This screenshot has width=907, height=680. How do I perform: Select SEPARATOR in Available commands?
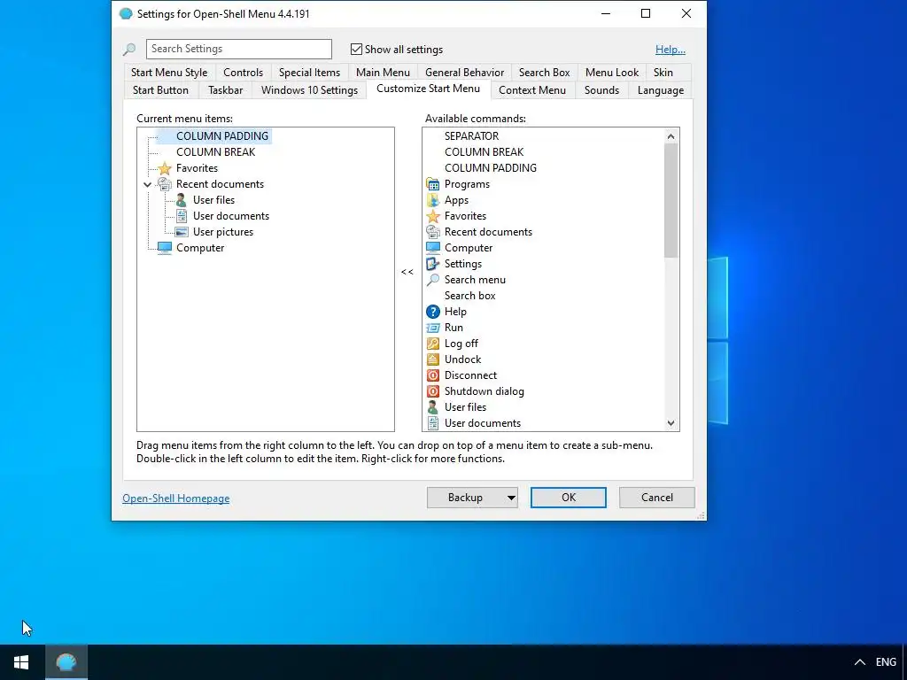[x=471, y=136]
